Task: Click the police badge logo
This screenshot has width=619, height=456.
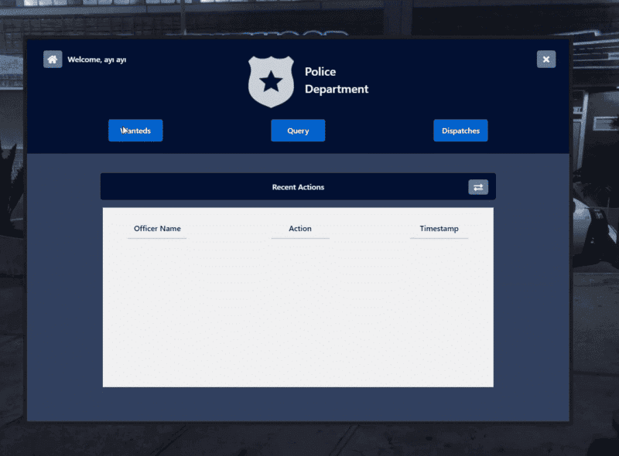Action: tap(271, 81)
